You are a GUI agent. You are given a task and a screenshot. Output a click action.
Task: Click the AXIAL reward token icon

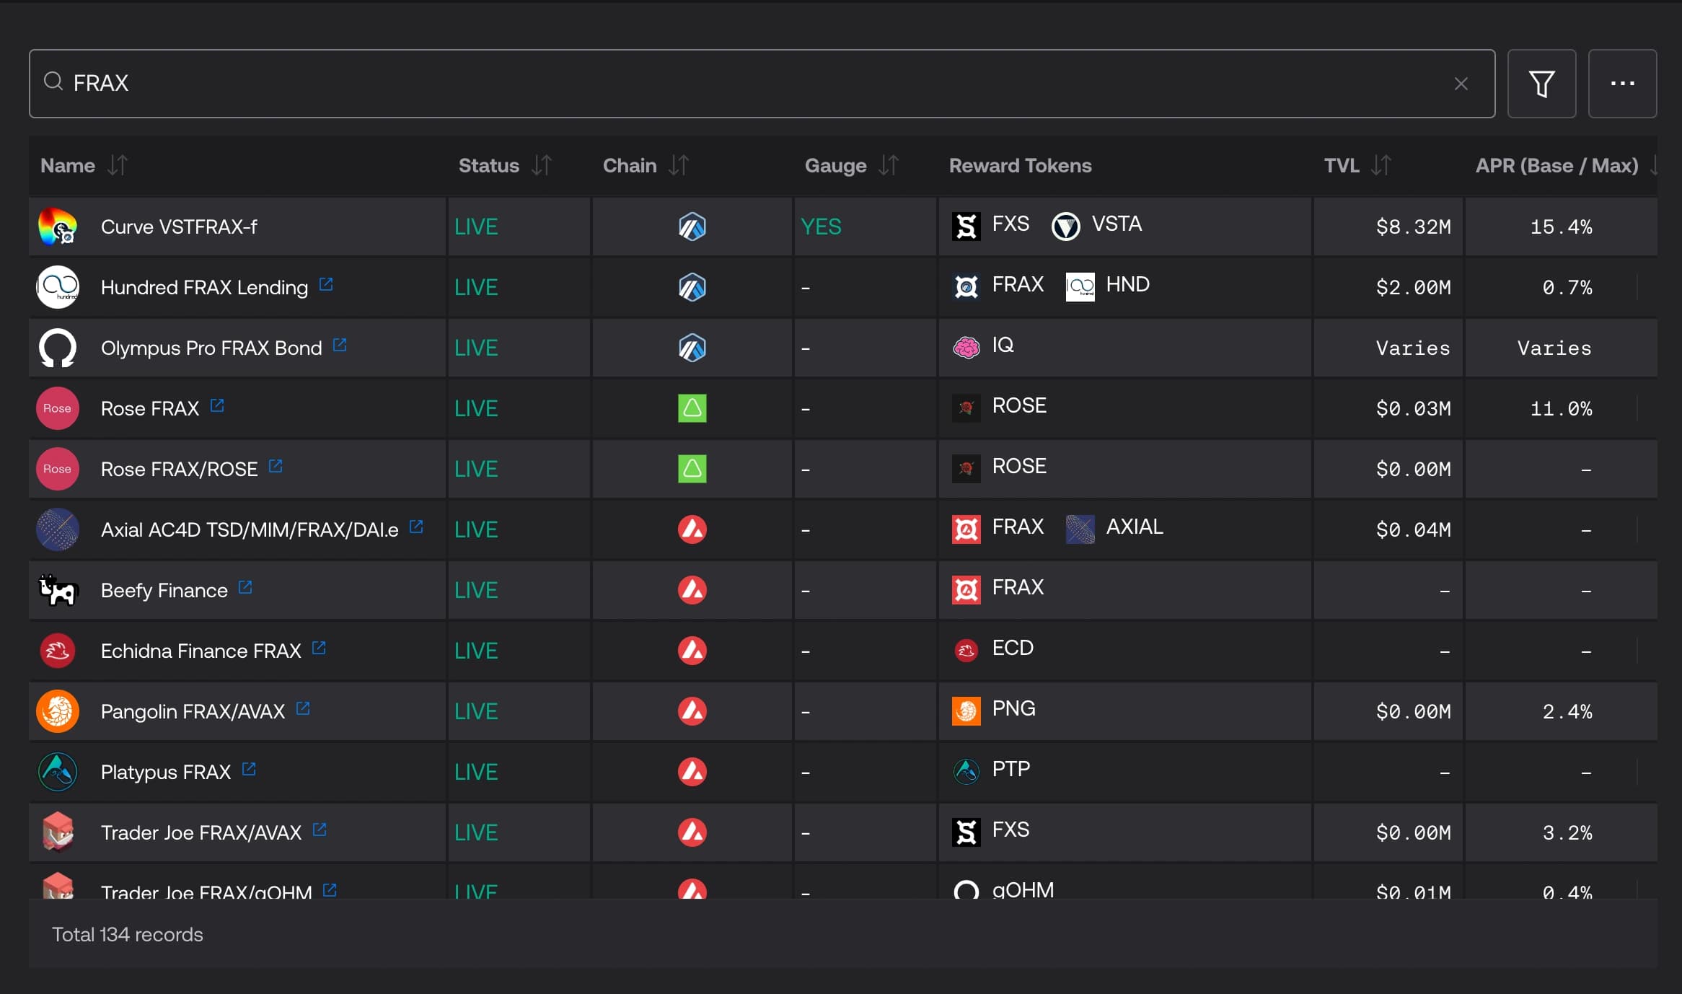(1080, 529)
